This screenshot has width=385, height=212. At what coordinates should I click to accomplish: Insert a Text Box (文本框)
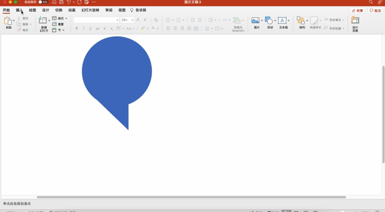pos(282,21)
